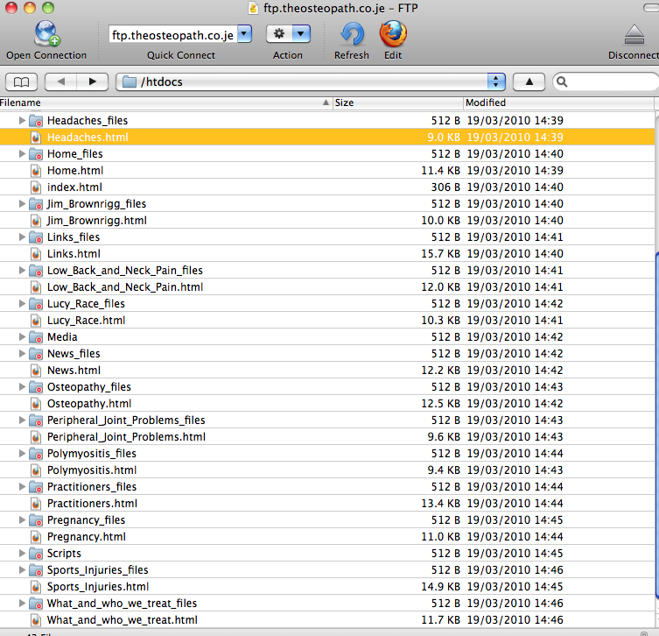This screenshot has width=659, height=636.
Task: Click the Disconnect eject icon
Action: coord(634,34)
